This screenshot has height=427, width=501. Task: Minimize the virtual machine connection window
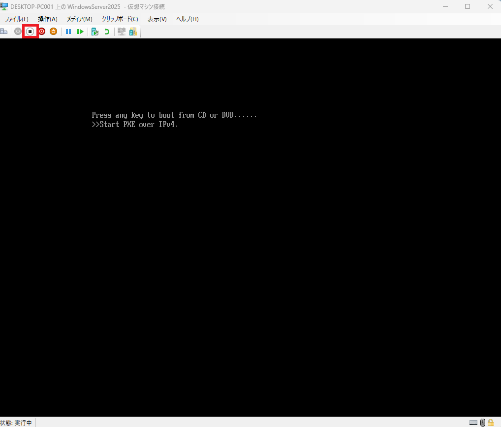445,6
